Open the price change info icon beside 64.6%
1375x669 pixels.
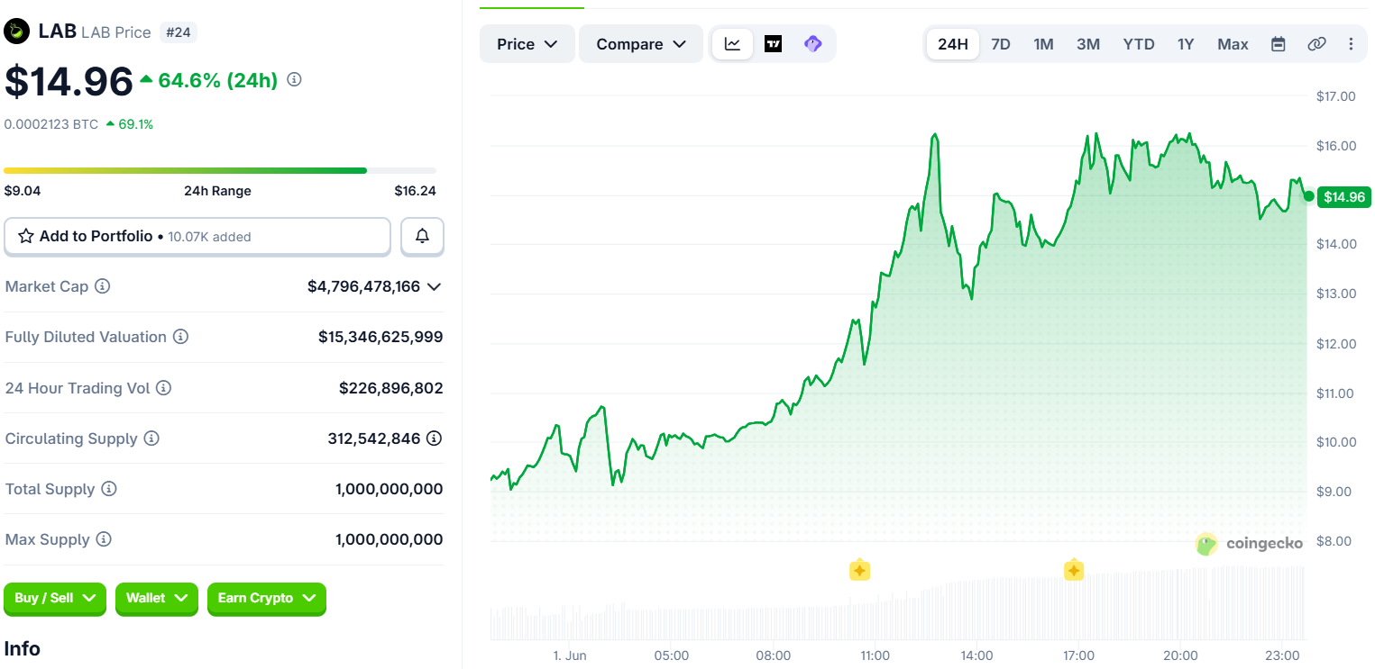point(294,79)
